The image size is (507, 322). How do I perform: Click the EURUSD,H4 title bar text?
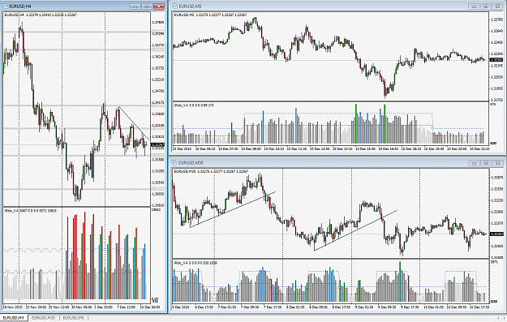tap(20, 6)
